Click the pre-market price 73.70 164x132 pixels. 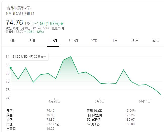pos(19,32)
